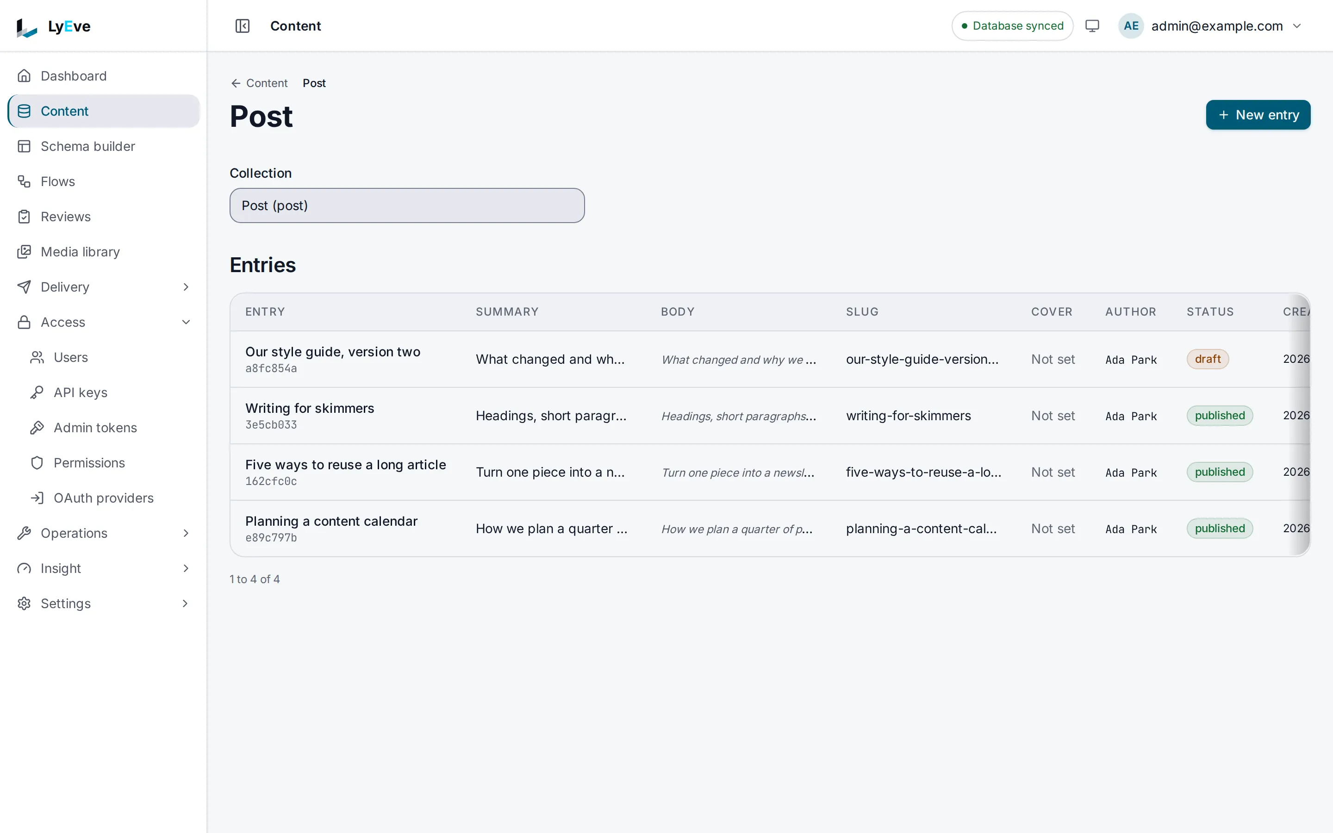Image resolution: width=1333 pixels, height=833 pixels.
Task: Click the AE user avatar
Action: tap(1131, 26)
